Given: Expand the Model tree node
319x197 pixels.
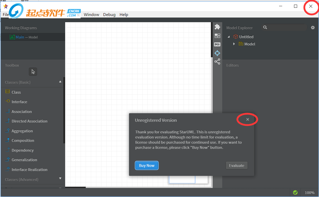Looking at the screenshot, I should [234, 44].
